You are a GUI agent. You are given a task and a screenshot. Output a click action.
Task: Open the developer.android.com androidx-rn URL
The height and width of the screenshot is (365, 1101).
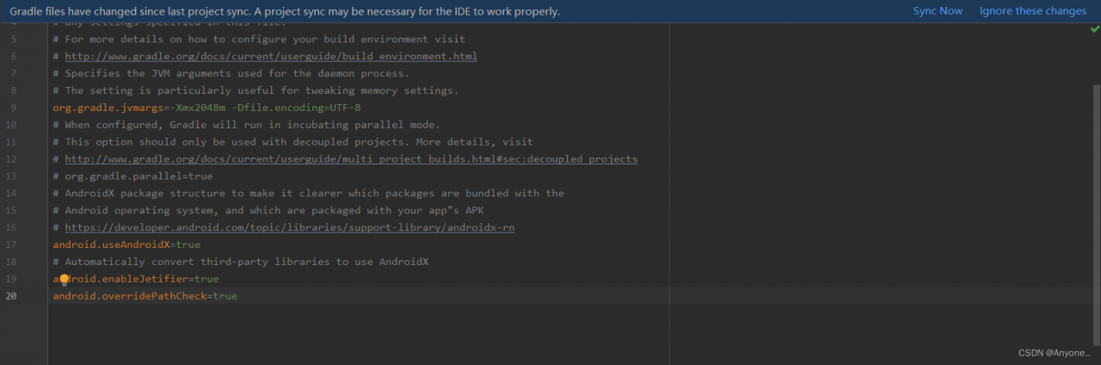289,227
